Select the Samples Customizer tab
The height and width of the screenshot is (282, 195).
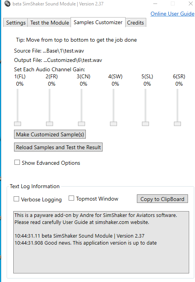tap(98, 22)
